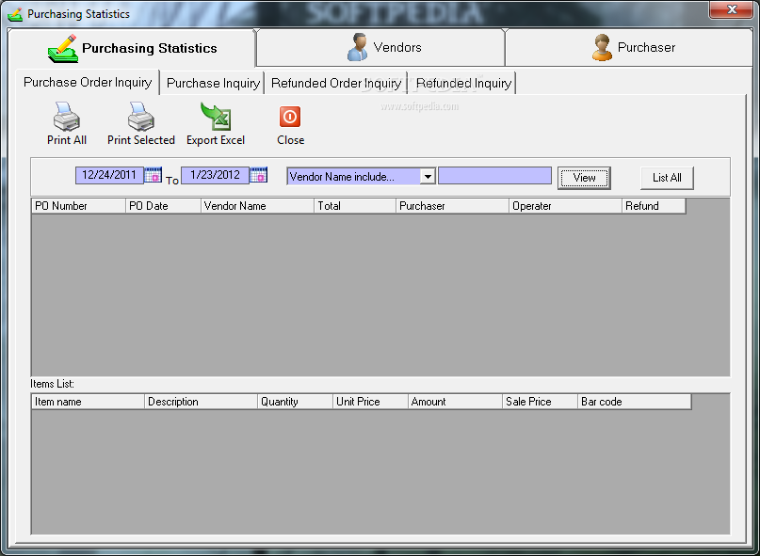Click the Purchaser column header in grid
The image size is (760, 556).
[453, 206]
